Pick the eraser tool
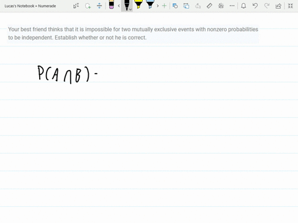Image resolution: width=298 pixels, height=223 pixels. (111, 4)
